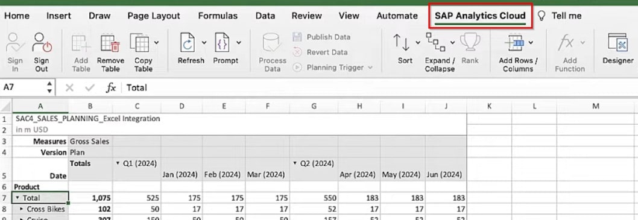638x220 pixels.
Task: Open the Planning Trigger menu
Action: click(x=333, y=68)
